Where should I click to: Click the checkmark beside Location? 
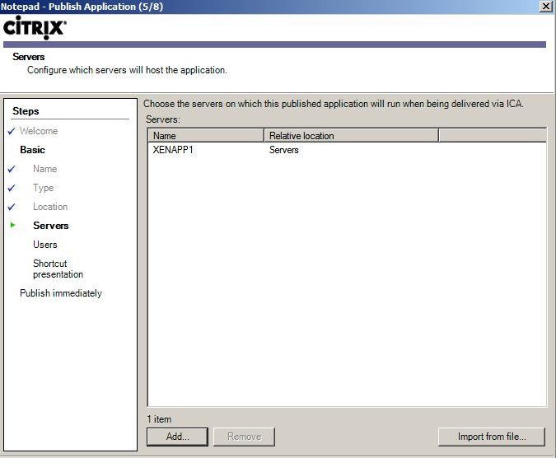pos(12,207)
